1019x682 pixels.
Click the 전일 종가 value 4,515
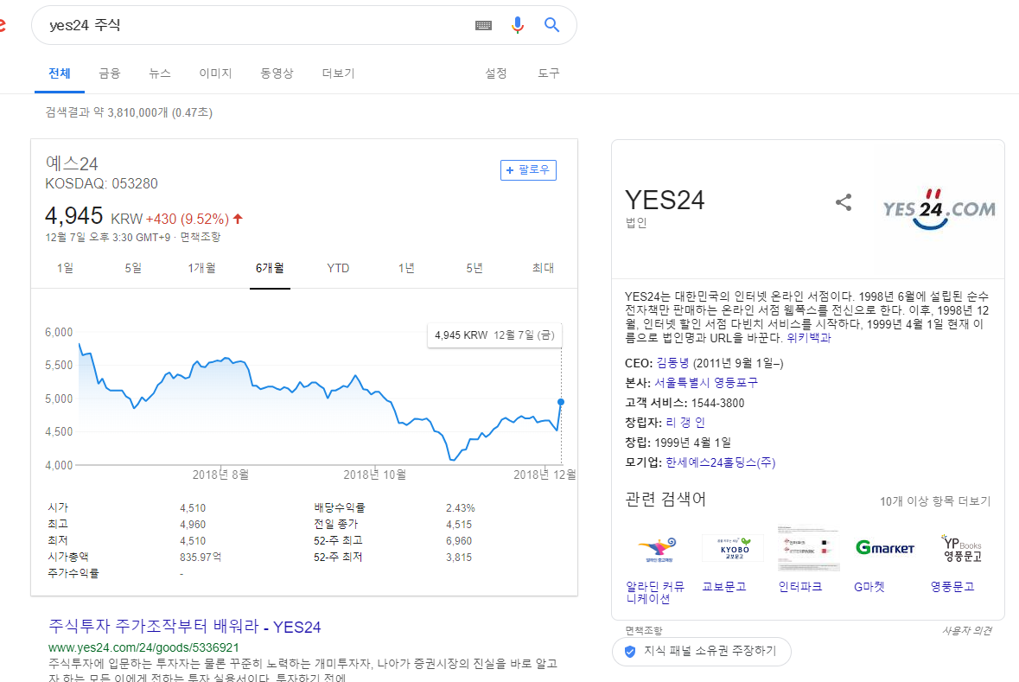coord(459,524)
